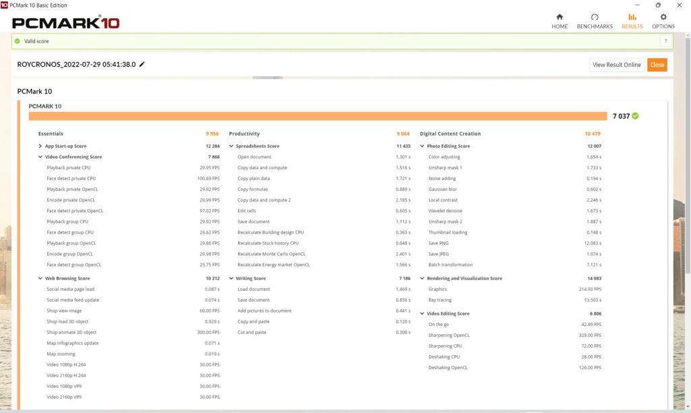Image resolution: width=691 pixels, height=413 pixels.
Task: Select the Essentials heading
Action: tap(51, 133)
